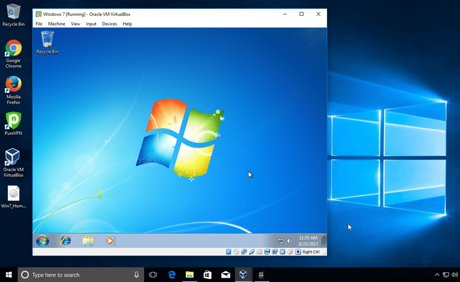Switch to running VM window on Windows 10 taskbar
This screenshot has width=460, height=282.
coord(261,275)
